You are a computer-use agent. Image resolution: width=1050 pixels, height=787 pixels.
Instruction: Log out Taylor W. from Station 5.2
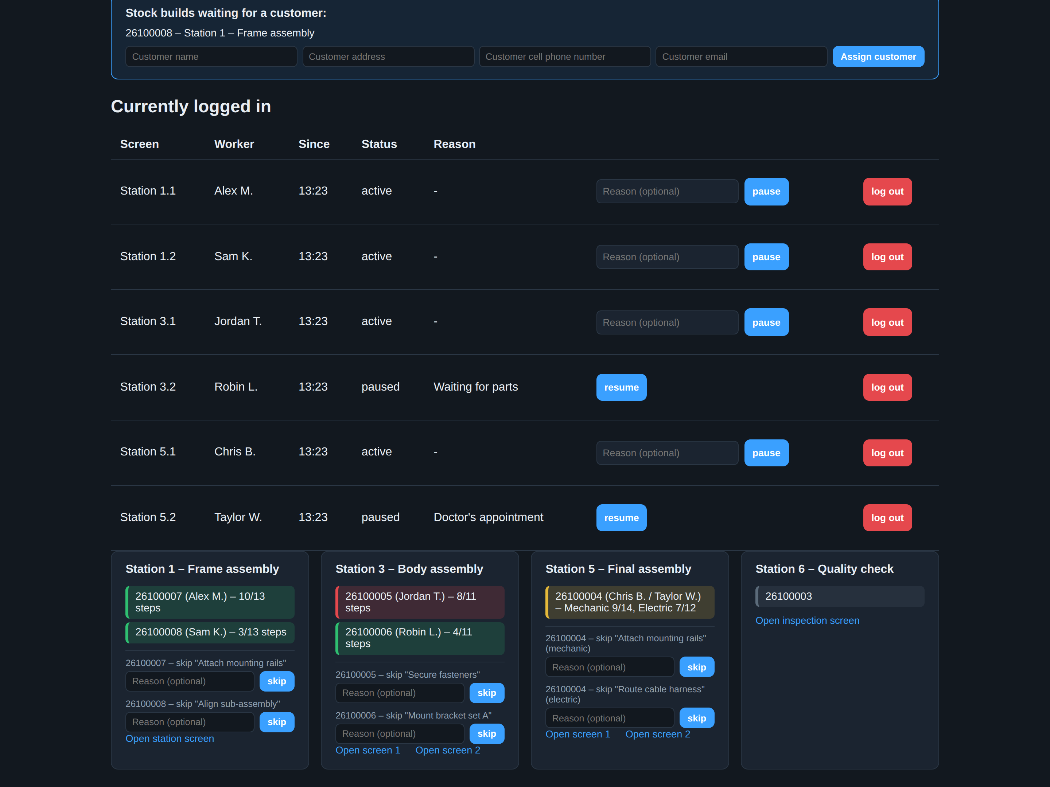pos(887,518)
